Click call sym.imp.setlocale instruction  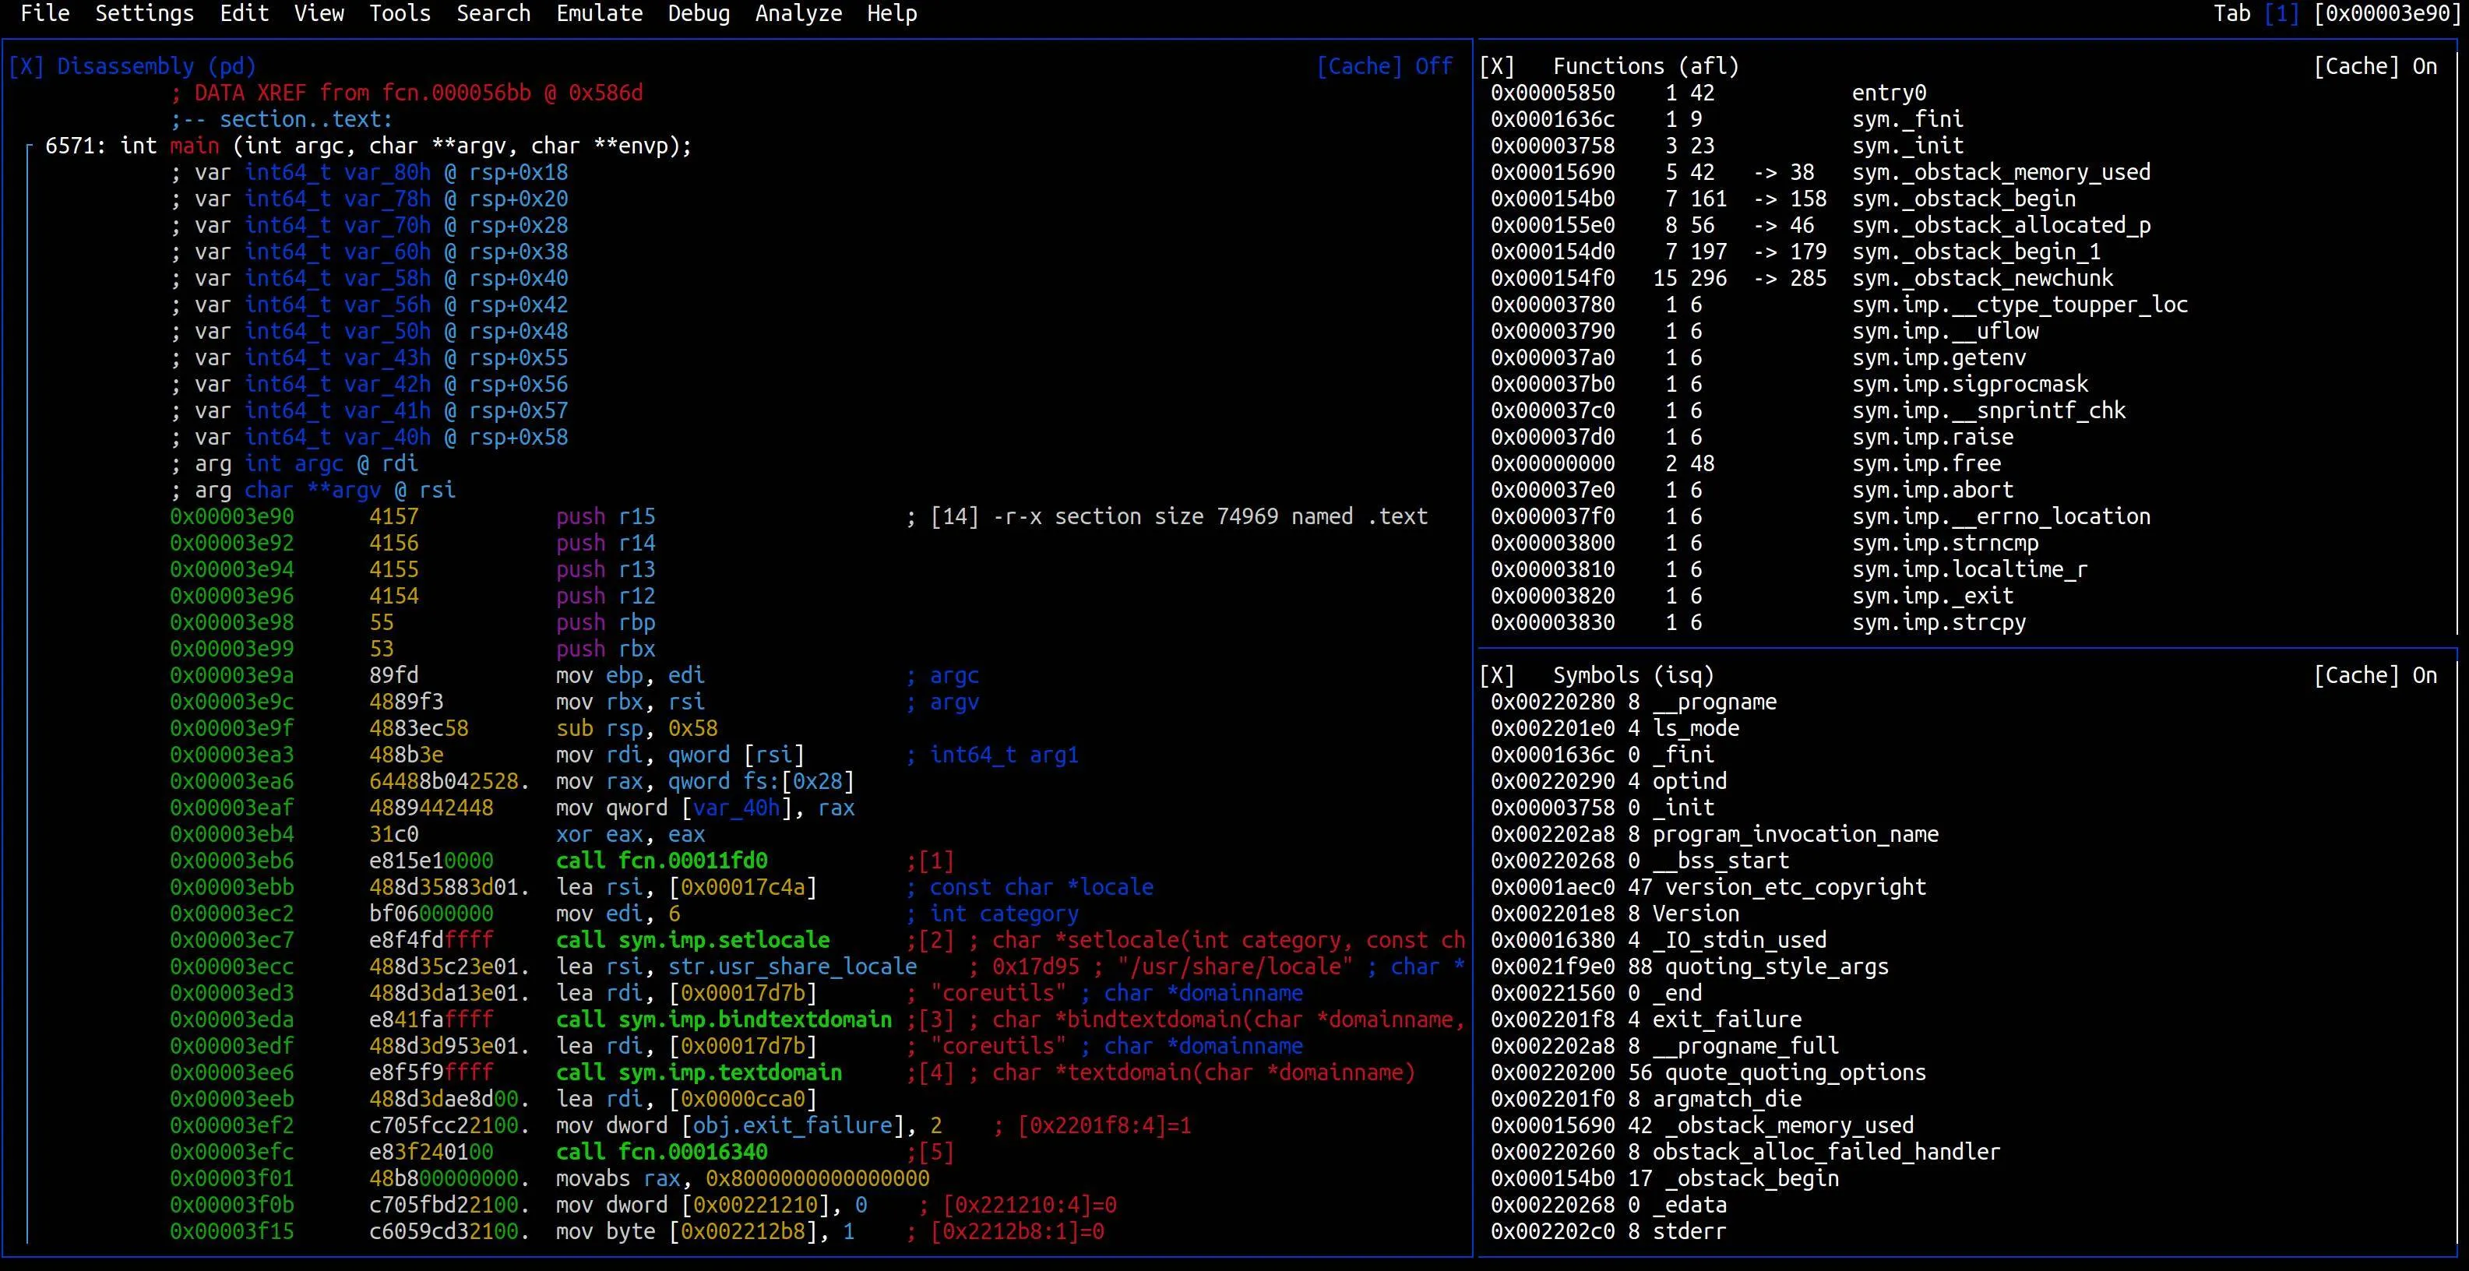click(x=692, y=940)
